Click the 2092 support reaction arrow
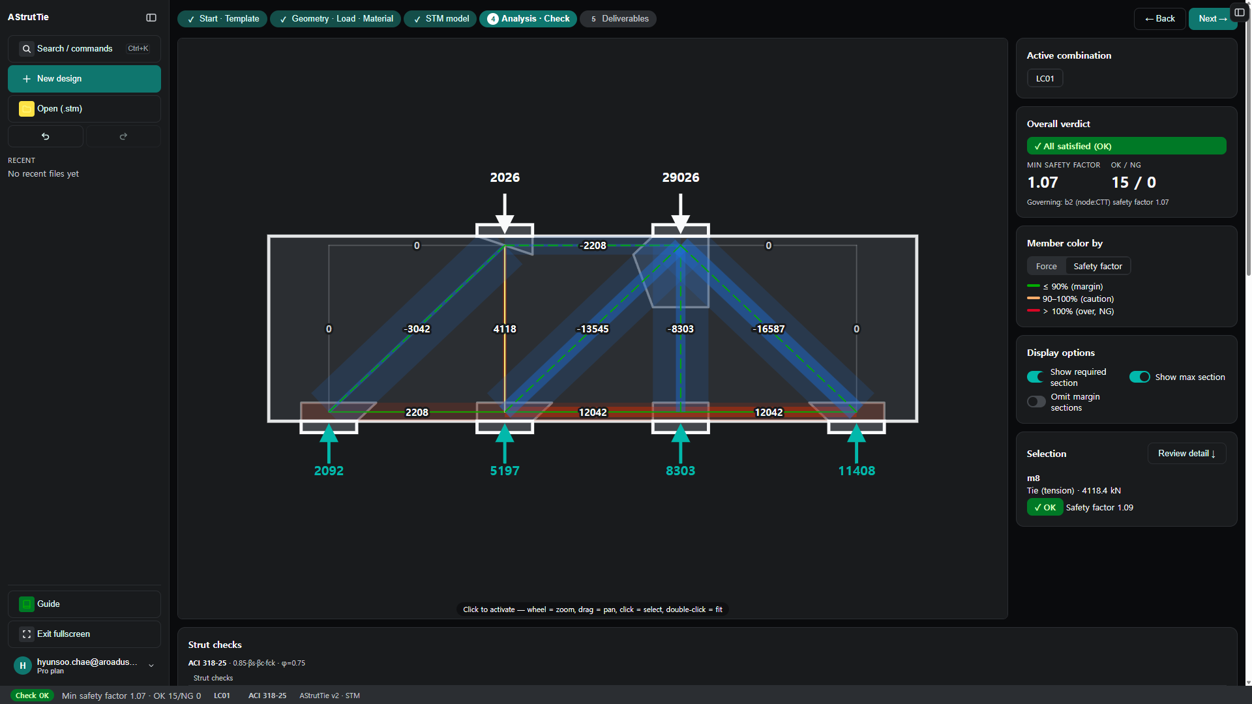 pyautogui.click(x=329, y=444)
